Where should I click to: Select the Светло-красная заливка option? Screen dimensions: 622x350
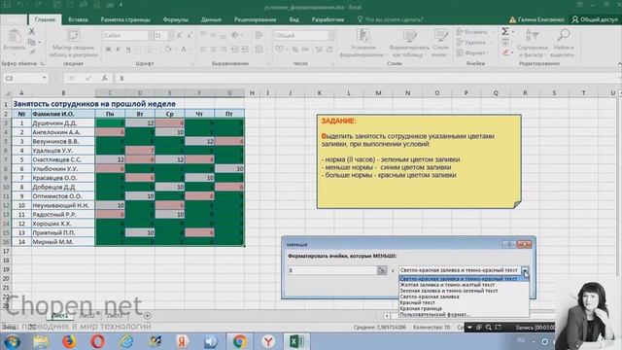[x=430, y=297]
